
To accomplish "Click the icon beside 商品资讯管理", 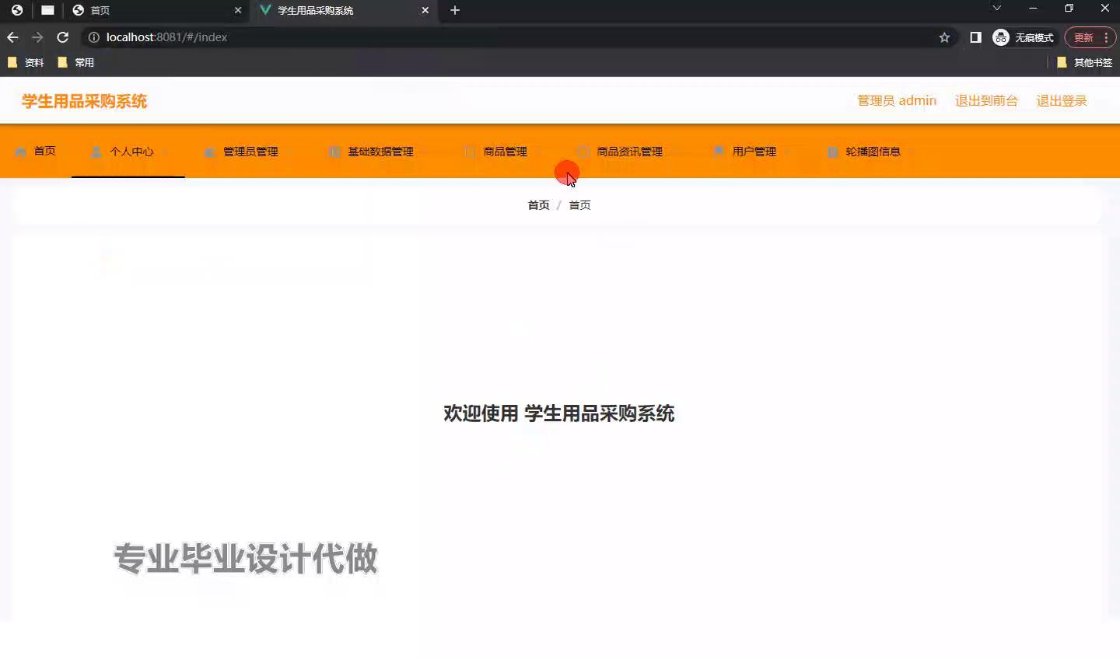I will coord(583,152).
